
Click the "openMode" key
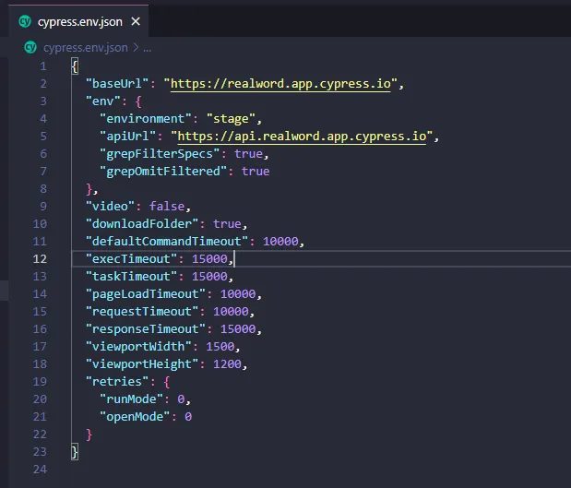click(135, 417)
